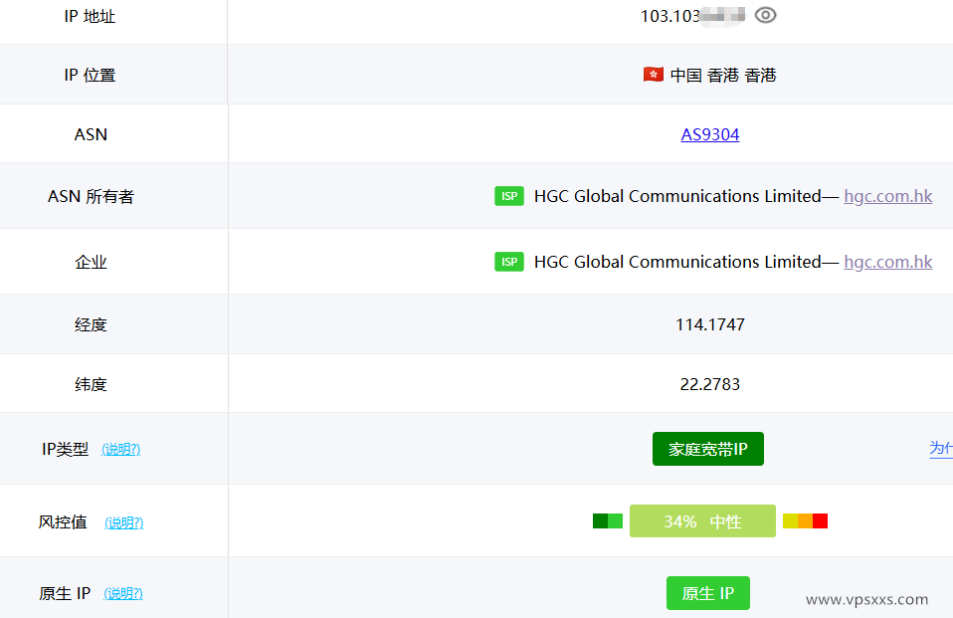
Task: Open the hgc.com.hk link in 企业 row
Action: pyautogui.click(x=887, y=261)
